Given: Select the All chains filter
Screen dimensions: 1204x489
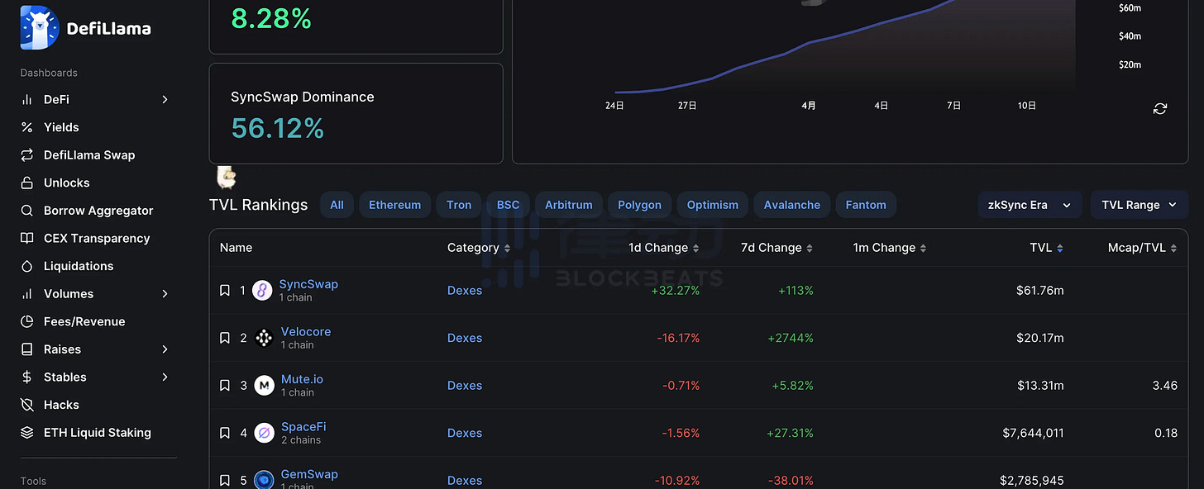Looking at the screenshot, I should [x=337, y=205].
